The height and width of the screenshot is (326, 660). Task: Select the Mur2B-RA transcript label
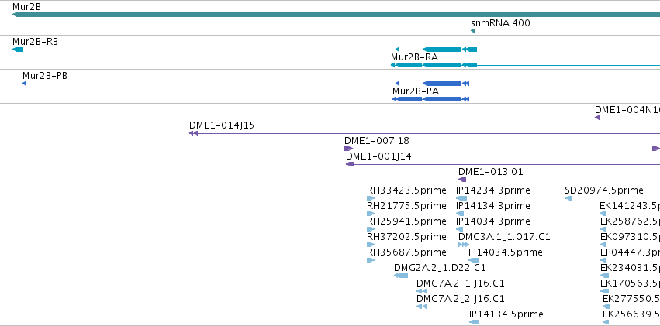pyautogui.click(x=414, y=57)
